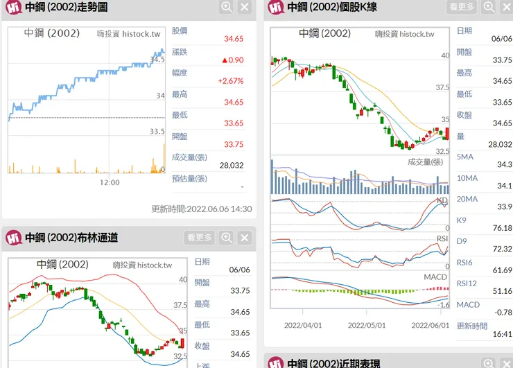Viewport: 513px width, 368px height.
Task: Close the 布林通道 panel
Action: [245, 238]
